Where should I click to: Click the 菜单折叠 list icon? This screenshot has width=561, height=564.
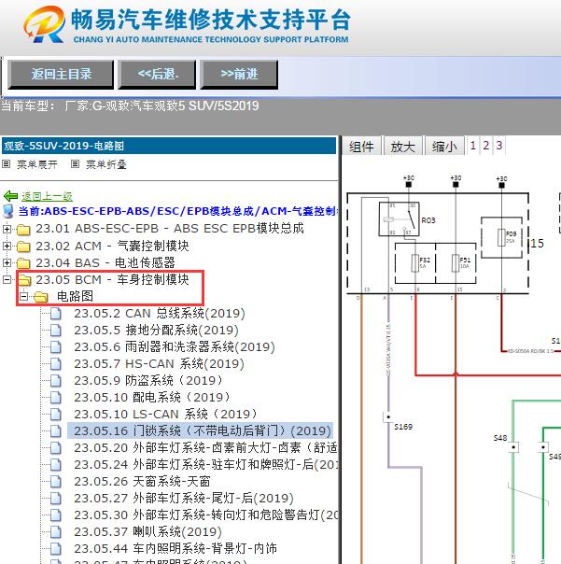coord(75,164)
